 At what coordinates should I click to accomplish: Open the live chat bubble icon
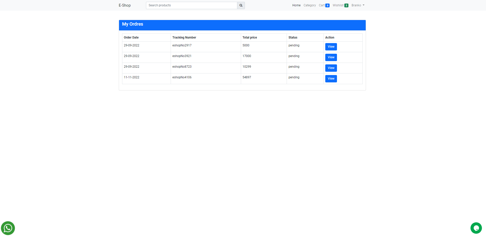click(476, 228)
